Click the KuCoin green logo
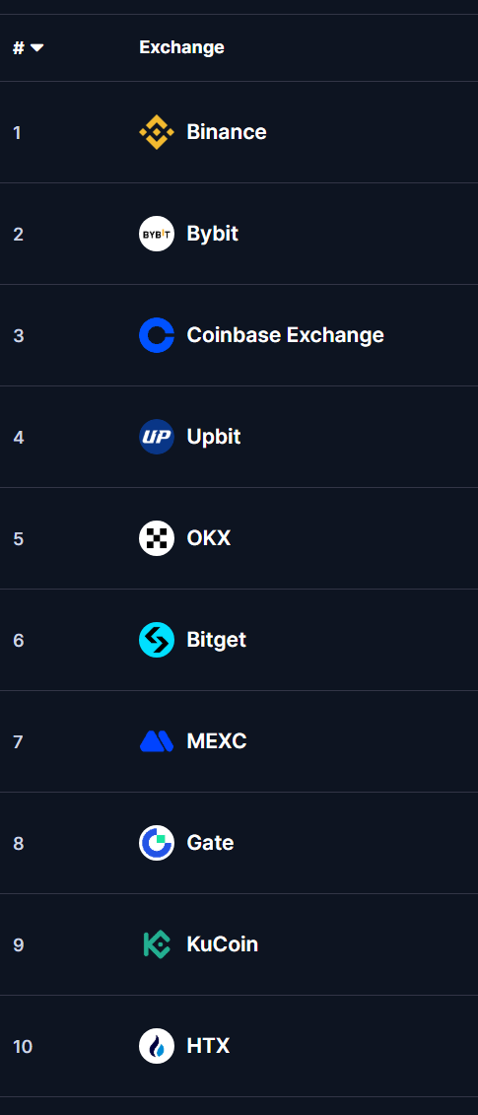The height and width of the screenshot is (1115, 478). click(x=157, y=944)
